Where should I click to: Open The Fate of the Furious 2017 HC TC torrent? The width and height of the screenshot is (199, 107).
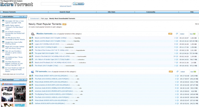[52, 50]
